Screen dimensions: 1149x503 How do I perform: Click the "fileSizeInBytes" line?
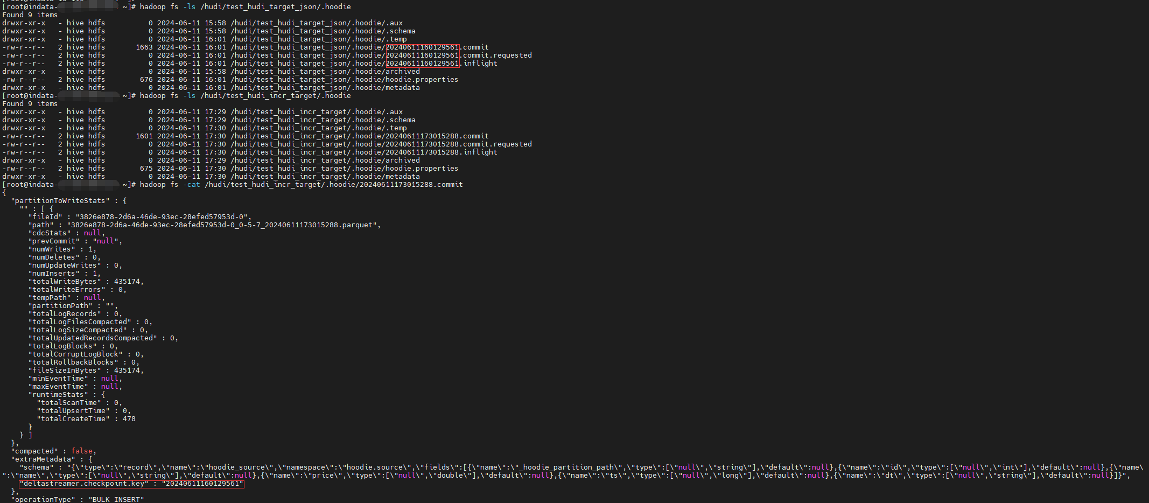86,371
